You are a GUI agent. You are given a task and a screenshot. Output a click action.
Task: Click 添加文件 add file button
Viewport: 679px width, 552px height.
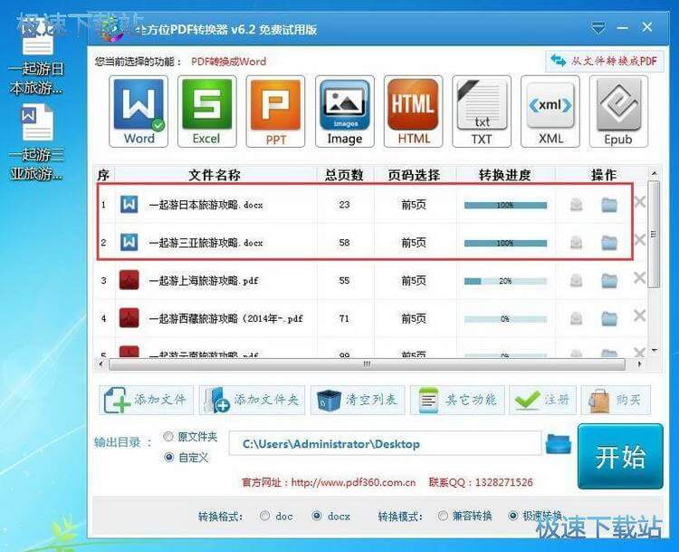click(147, 400)
